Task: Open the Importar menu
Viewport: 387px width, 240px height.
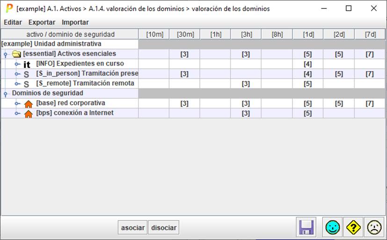Action: pyautogui.click(x=75, y=22)
